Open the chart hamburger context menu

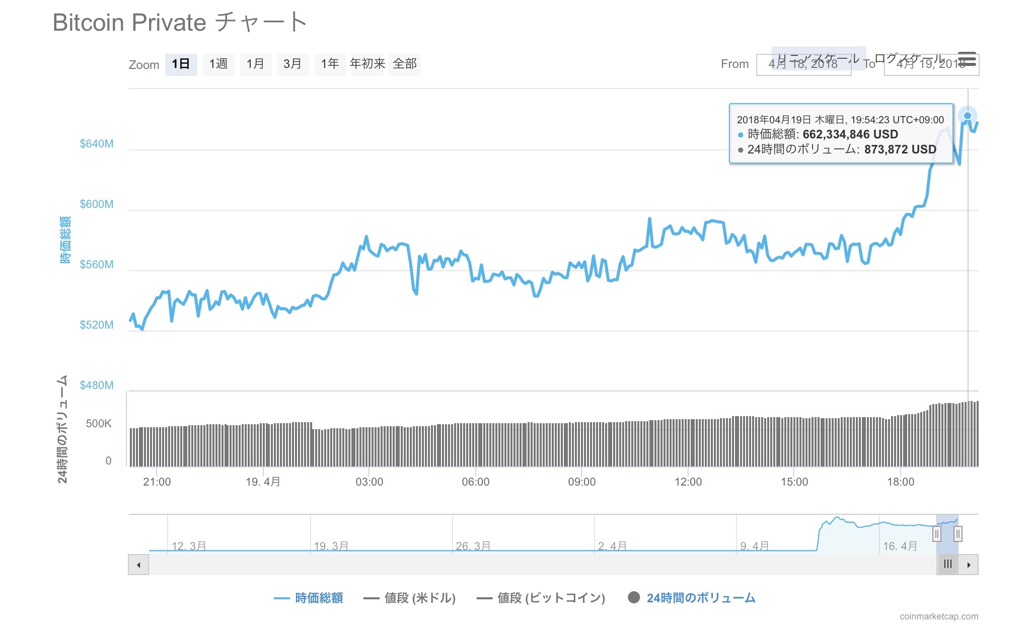pyautogui.click(x=967, y=59)
